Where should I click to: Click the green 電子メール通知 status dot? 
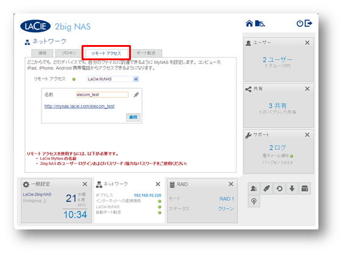(x=292, y=156)
